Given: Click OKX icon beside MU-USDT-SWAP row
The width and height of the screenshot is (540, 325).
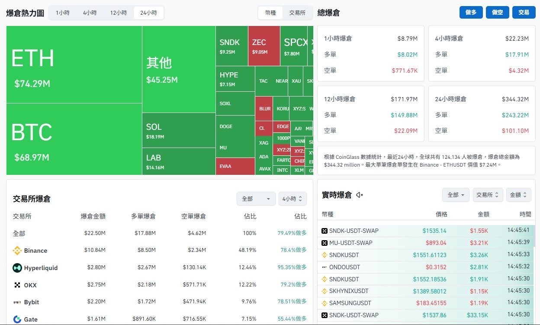Looking at the screenshot, I should tap(325, 243).
